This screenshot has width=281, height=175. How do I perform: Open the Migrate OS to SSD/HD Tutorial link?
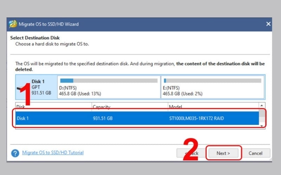point(53,153)
